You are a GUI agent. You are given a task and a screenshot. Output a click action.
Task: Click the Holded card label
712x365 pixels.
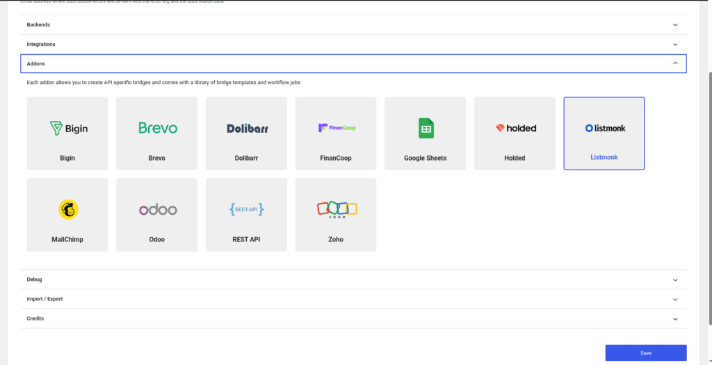[x=515, y=158]
